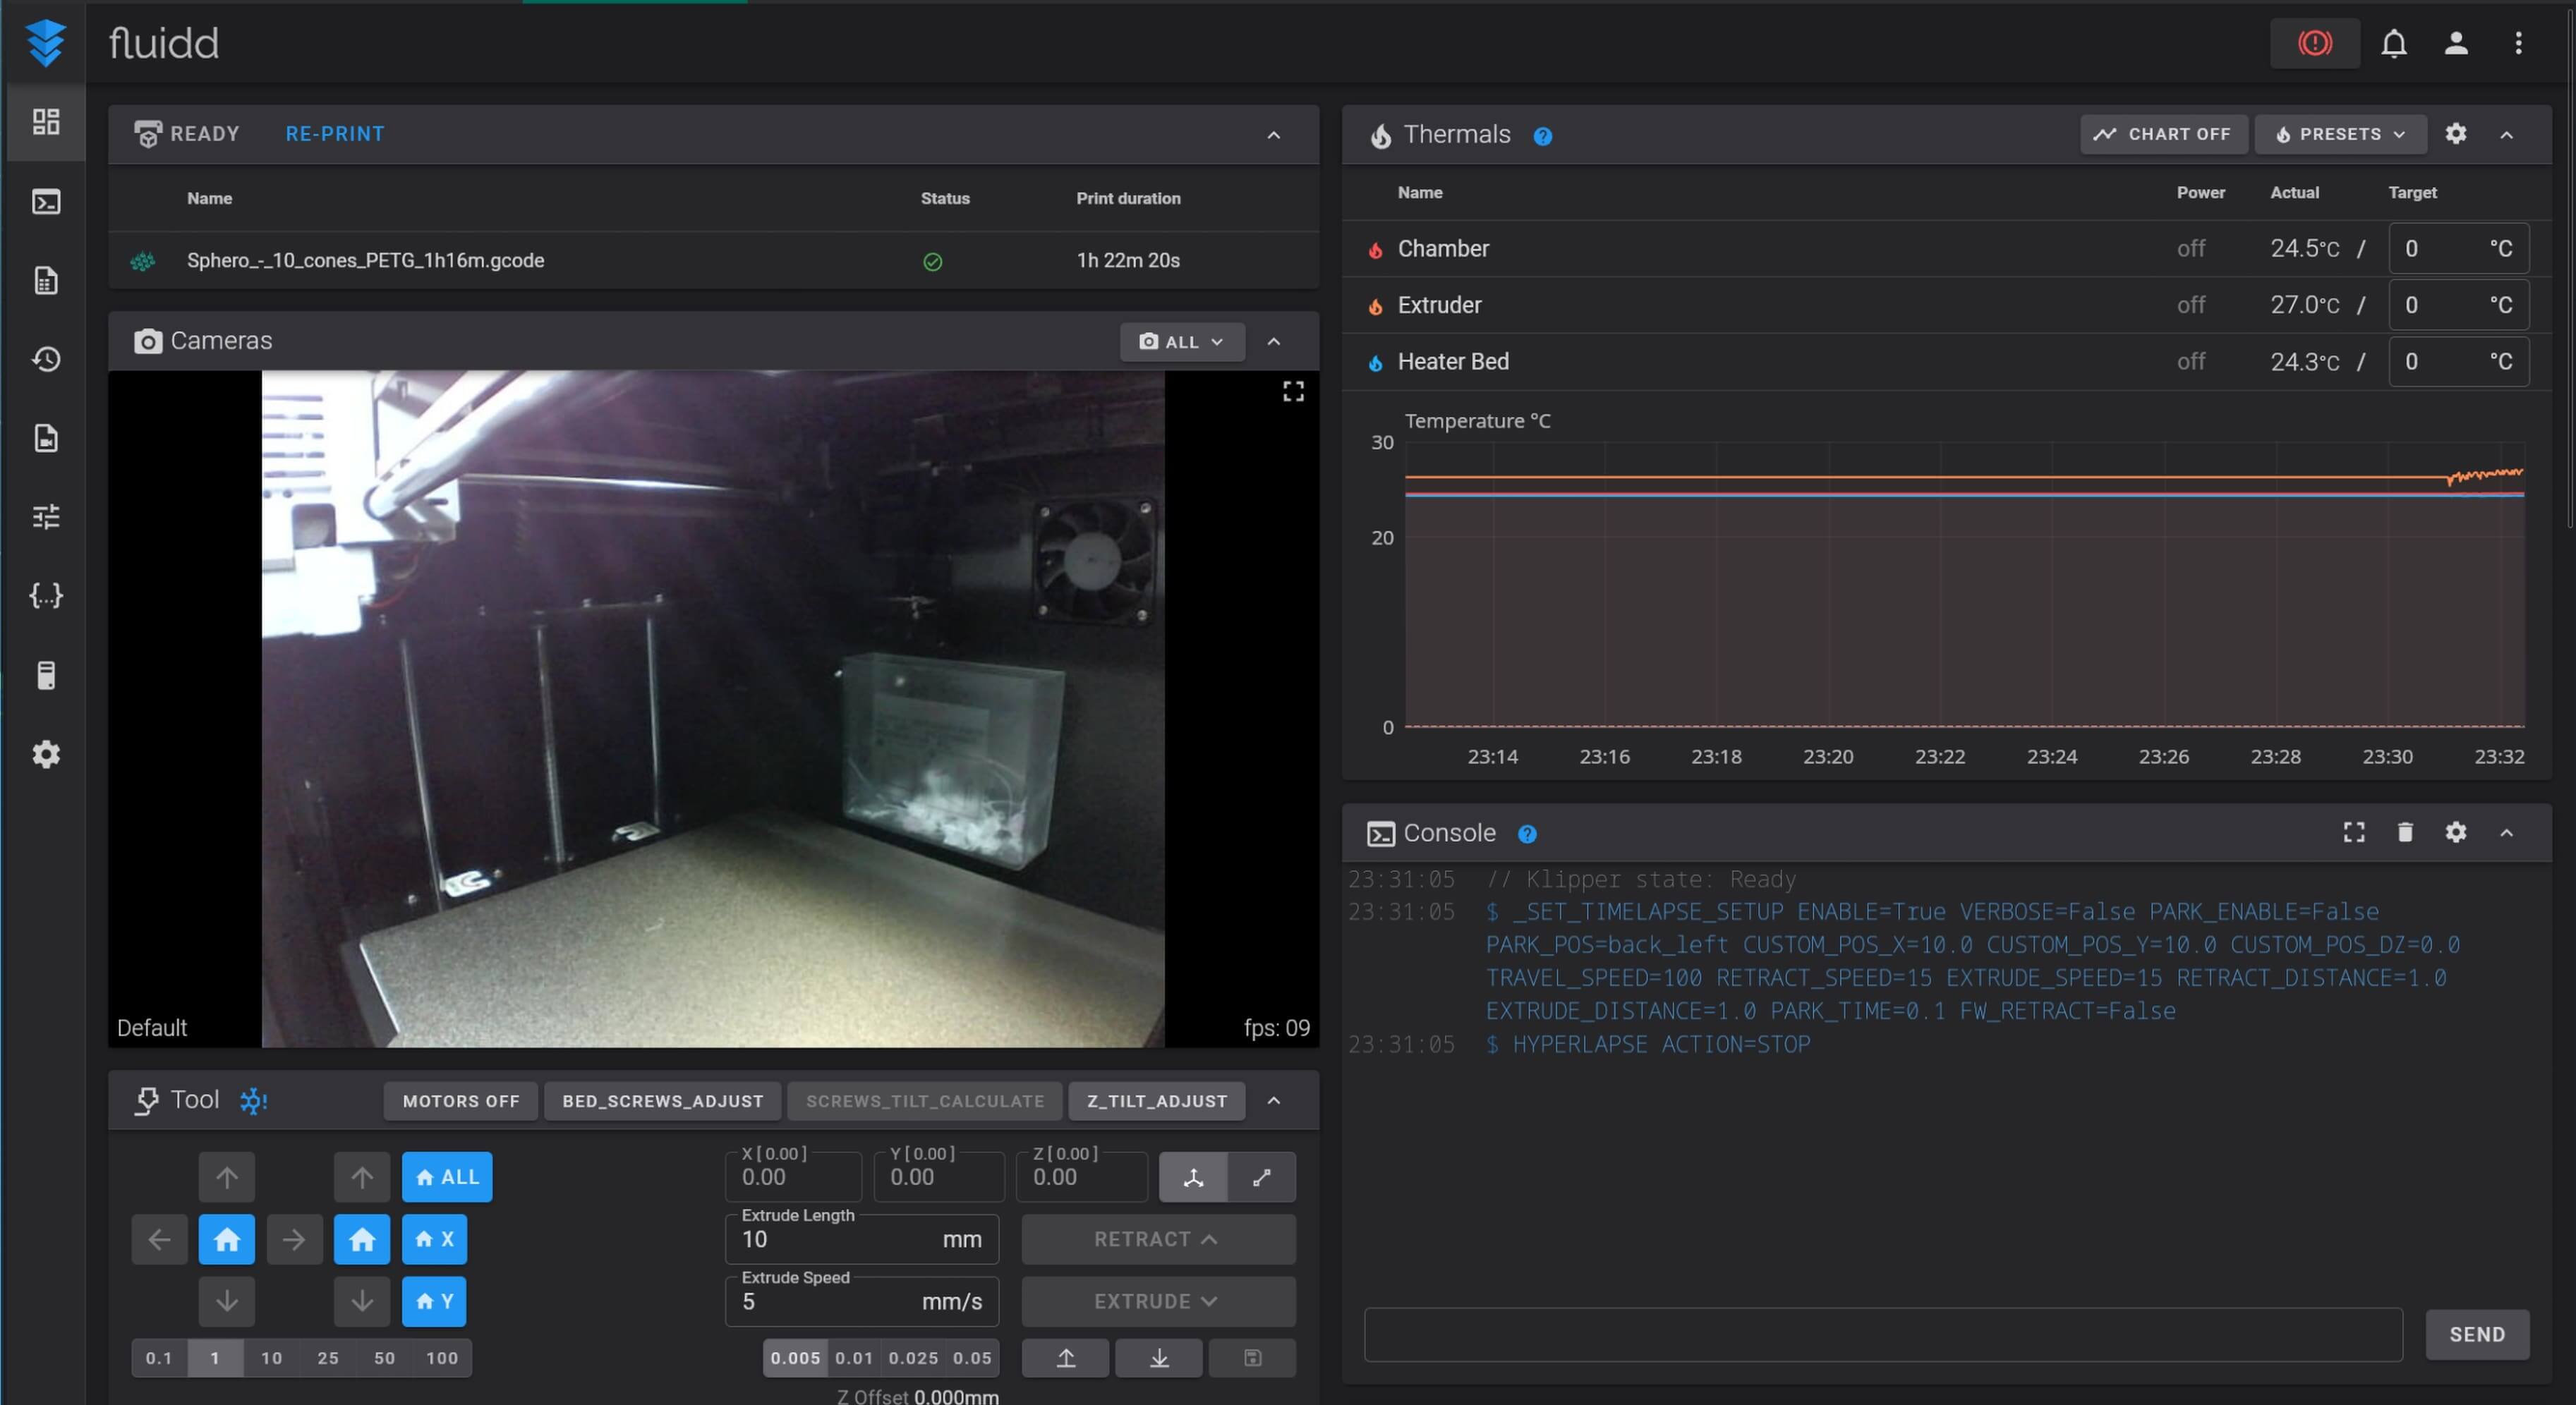The height and width of the screenshot is (1405, 2576).
Task: Open the notifications bell
Action: click(2394, 43)
